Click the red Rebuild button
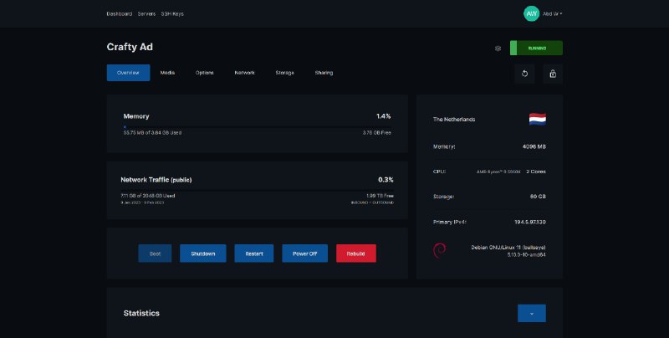 (355, 253)
